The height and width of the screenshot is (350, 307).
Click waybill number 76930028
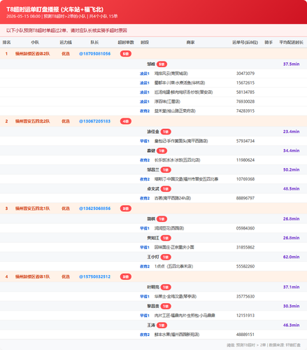245,101
